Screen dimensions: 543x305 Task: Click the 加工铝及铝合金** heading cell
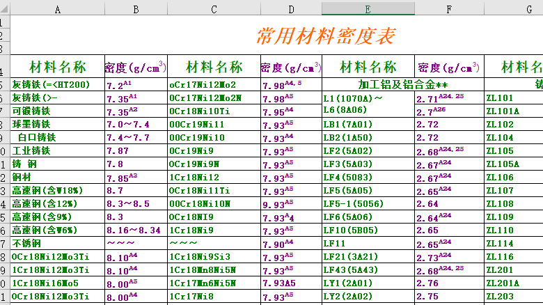point(403,84)
